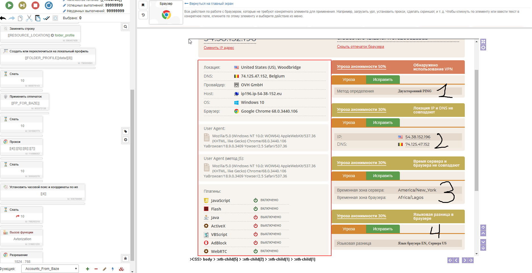Click the Step Next playback button
The image size is (532, 273).
pos(22,5)
